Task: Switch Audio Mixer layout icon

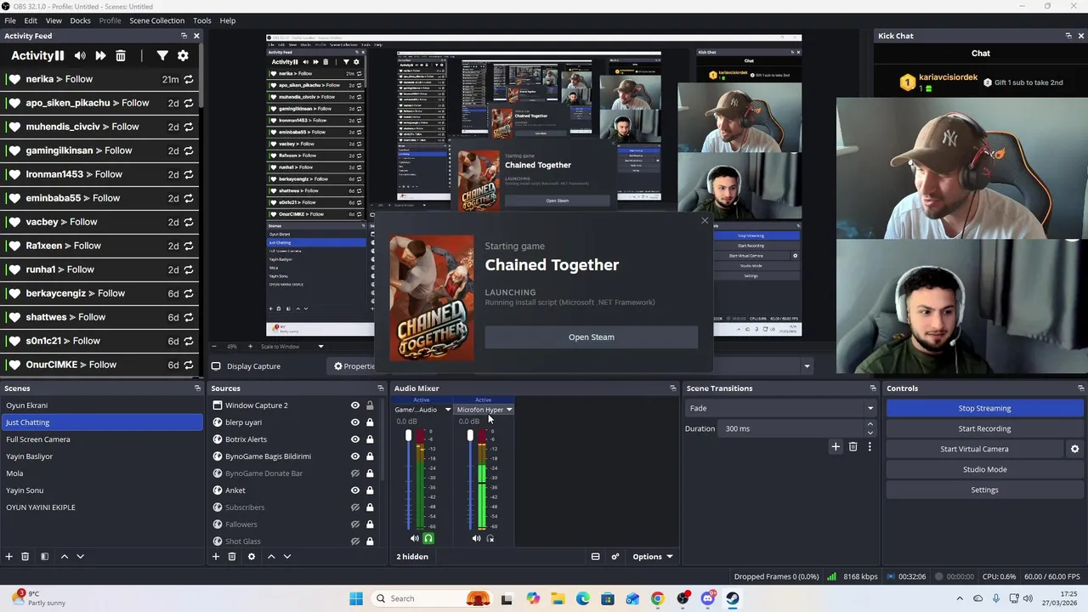Action: click(596, 557)
